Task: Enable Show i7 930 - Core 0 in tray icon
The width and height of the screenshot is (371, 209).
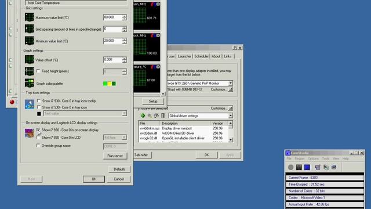Action: pyautogui.click(x=39, y=107)
